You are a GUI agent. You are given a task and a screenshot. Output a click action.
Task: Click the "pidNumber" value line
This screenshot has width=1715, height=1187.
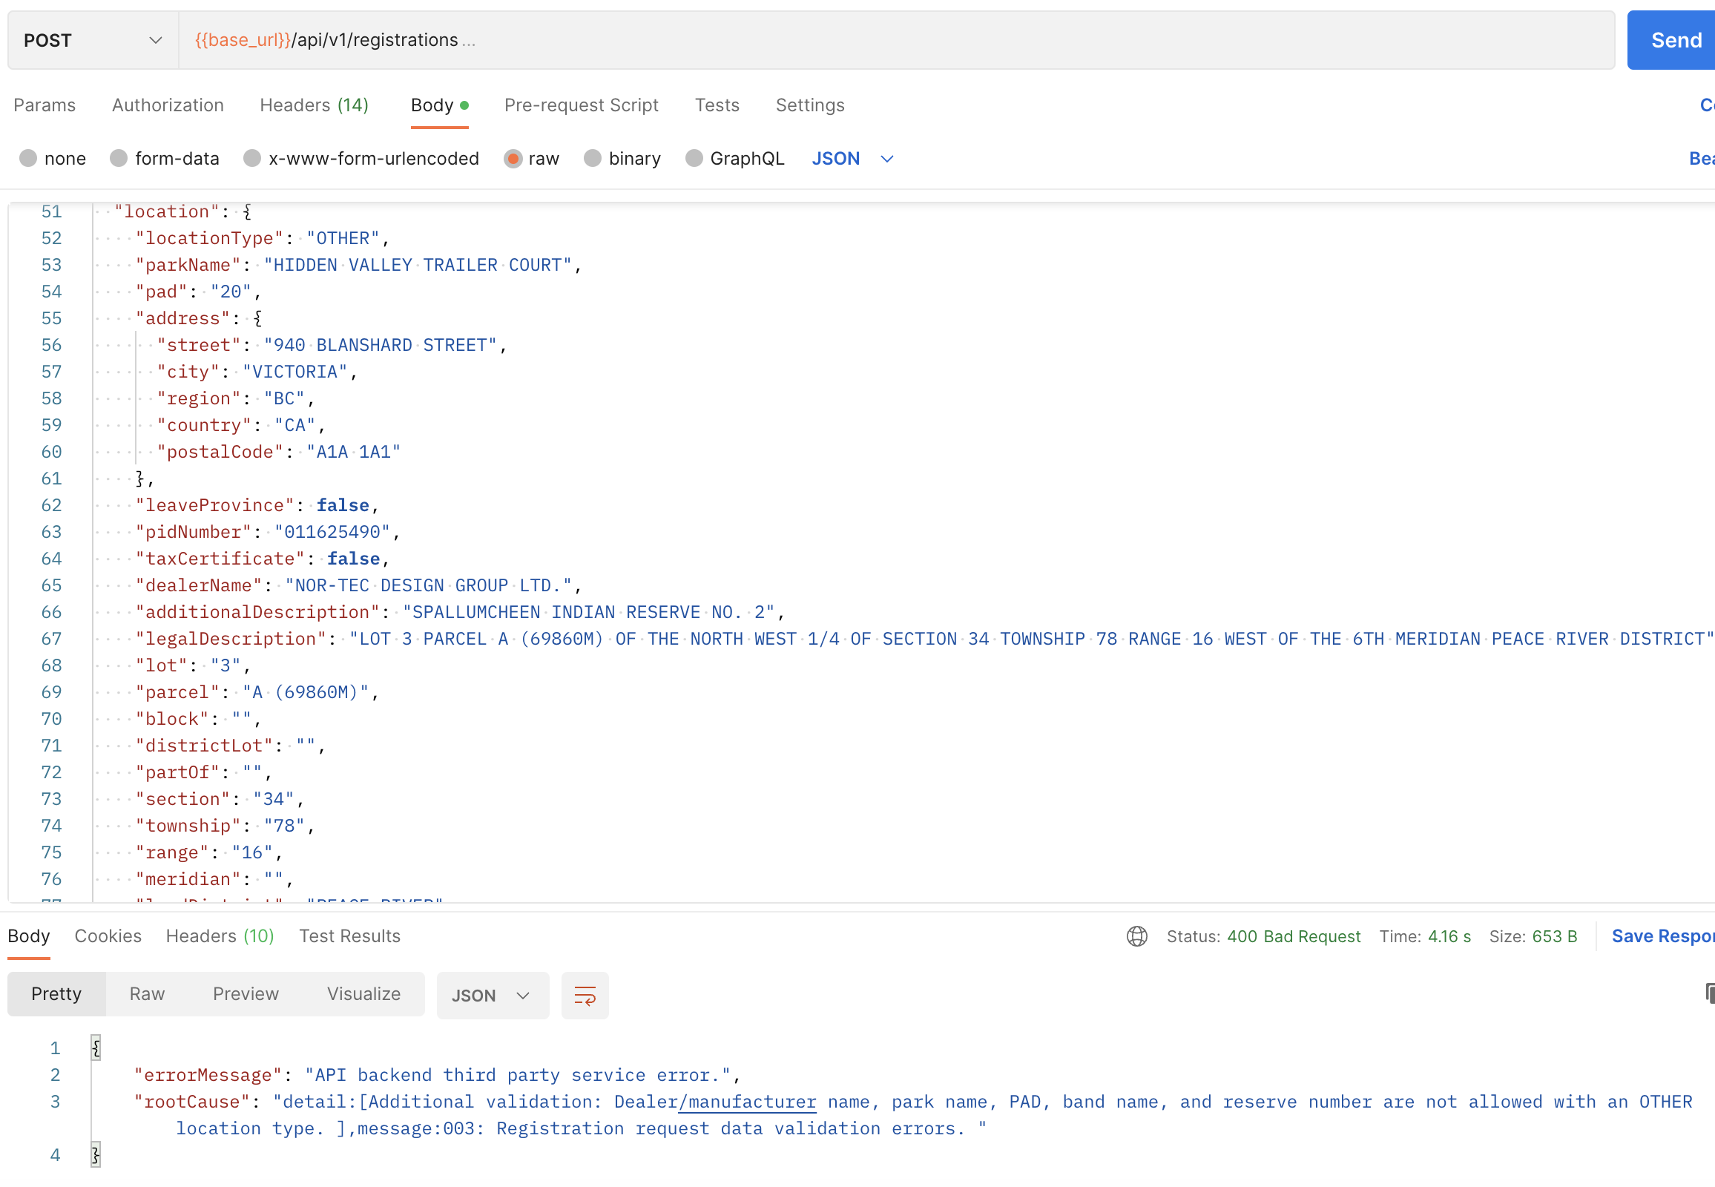click(268, 532)
